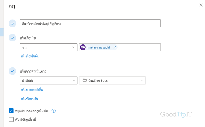
Task: Click the เพิ่มข้อยกเว้น link
Action: pyautogui.click(x=30, y=99)
